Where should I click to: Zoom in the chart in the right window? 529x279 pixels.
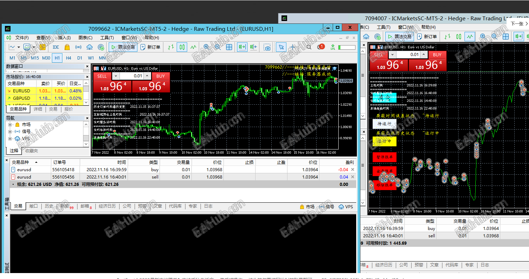click(483, 36)
